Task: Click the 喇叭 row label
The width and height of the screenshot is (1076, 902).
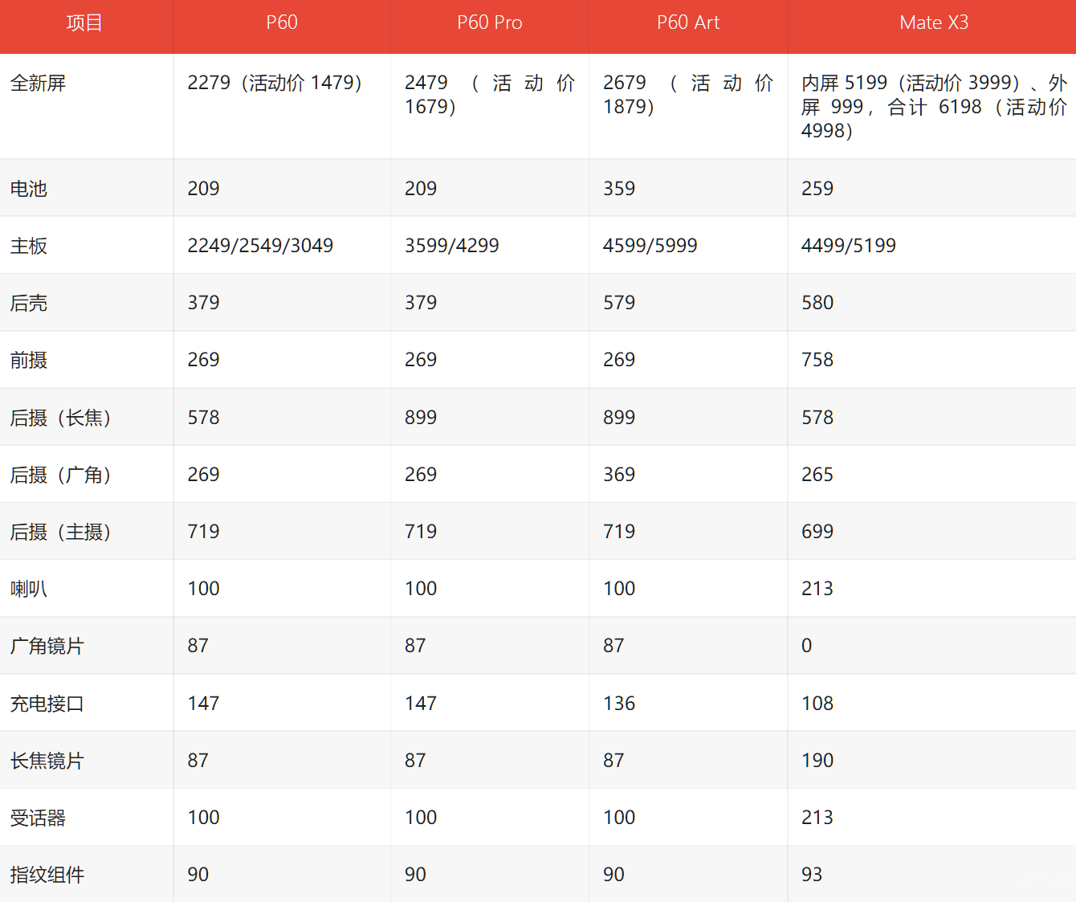Action: click(x=29, y=589)
